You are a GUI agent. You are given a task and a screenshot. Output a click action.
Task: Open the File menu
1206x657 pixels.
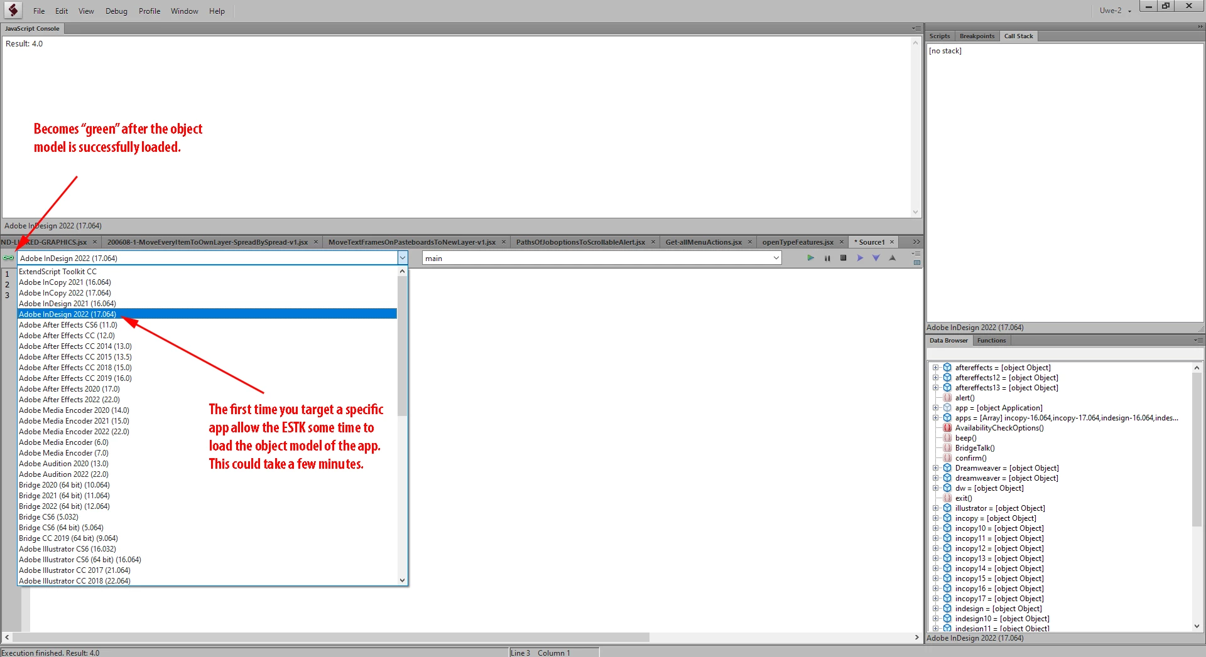(x=39, y=11)
